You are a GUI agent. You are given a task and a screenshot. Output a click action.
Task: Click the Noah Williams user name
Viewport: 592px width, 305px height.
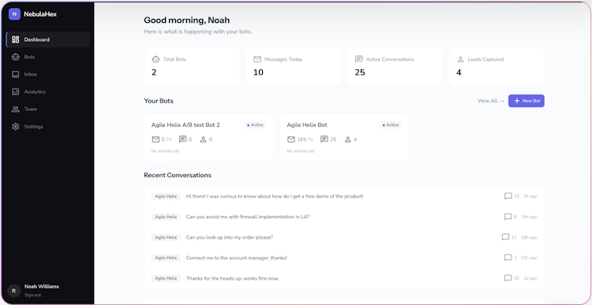(x=42, y=287)
